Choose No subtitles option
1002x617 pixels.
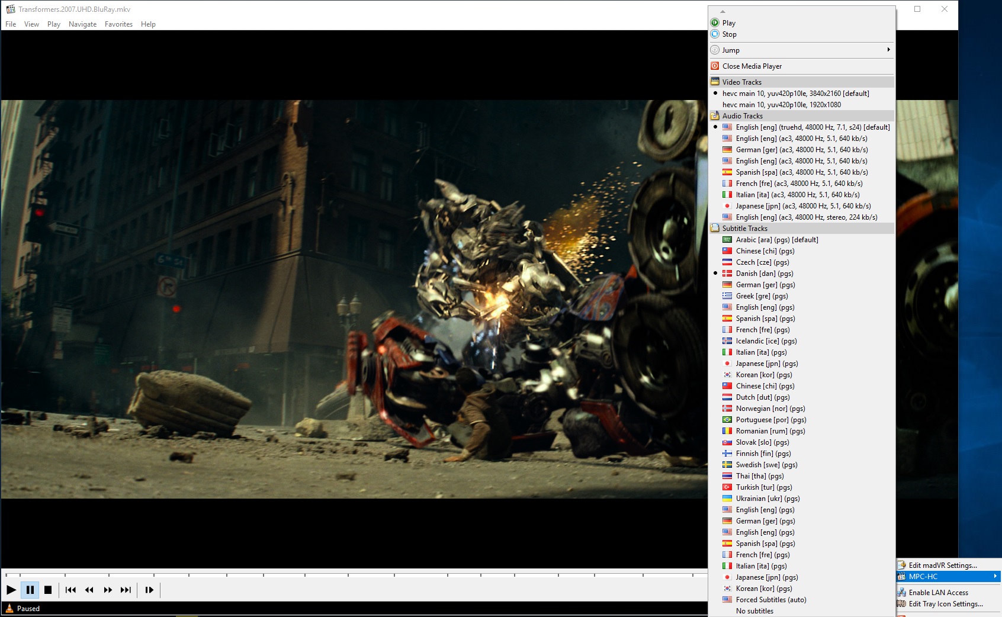tap(802, 611)
